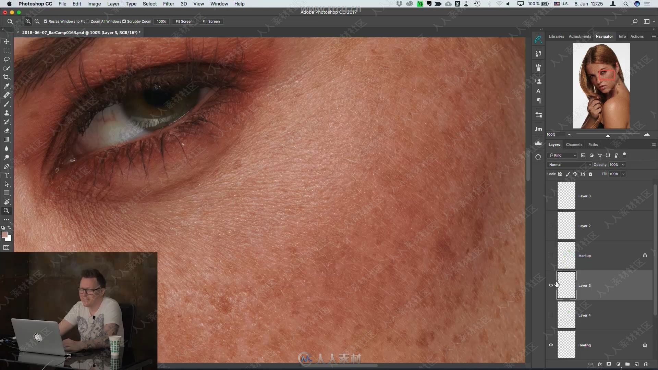
Task: Open the Zoom tool preset picker
Action: [12, 21]
